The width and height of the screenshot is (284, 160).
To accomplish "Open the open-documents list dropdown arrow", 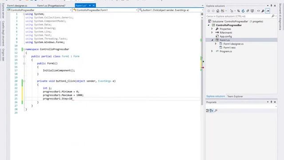I will pos(202,6).
